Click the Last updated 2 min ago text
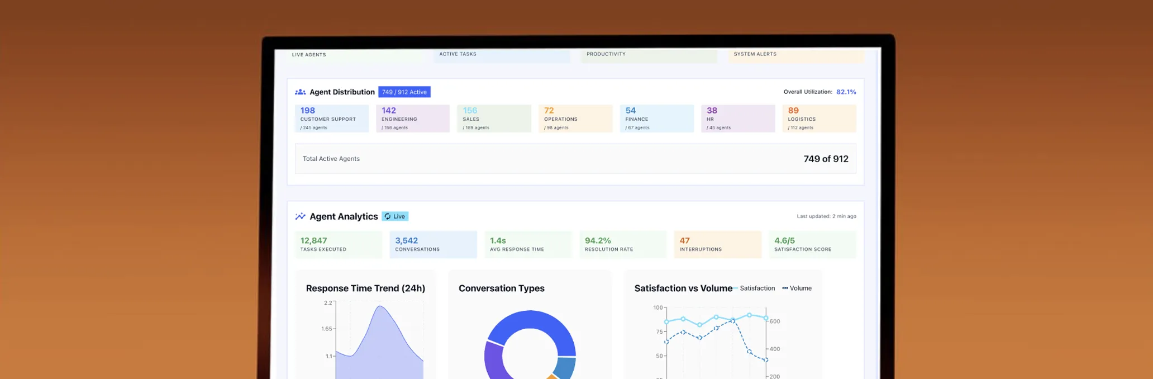 (x=826, y=216)
